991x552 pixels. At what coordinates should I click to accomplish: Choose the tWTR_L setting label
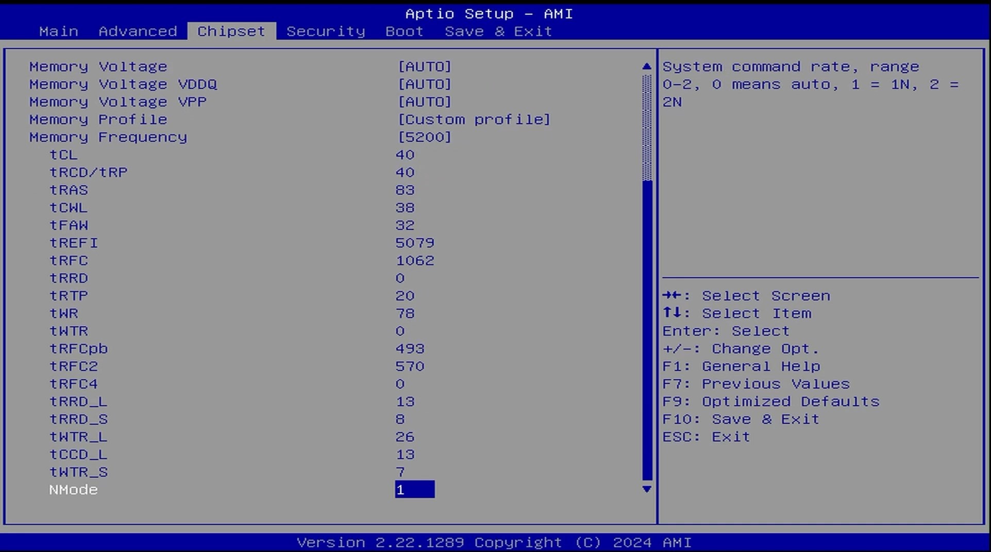coord(78,437)
